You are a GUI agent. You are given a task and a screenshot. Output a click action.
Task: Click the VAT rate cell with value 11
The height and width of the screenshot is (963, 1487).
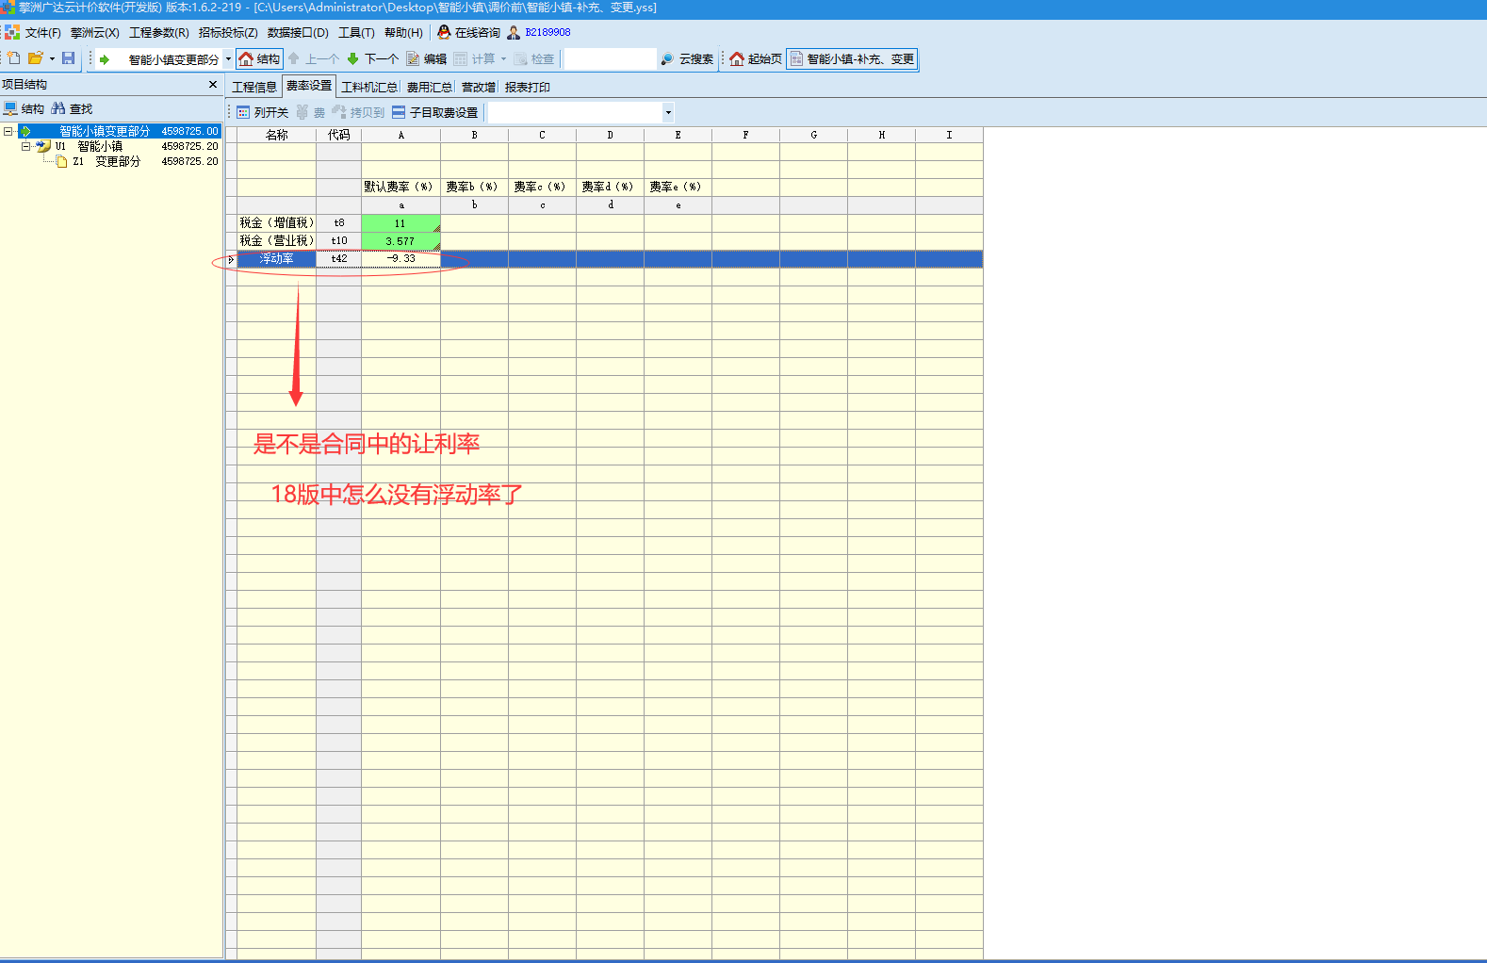(400, 223)
